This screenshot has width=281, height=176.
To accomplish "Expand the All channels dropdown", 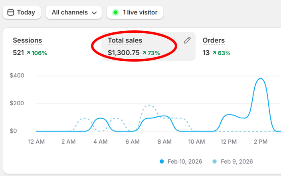I will (x=74, y=12).
